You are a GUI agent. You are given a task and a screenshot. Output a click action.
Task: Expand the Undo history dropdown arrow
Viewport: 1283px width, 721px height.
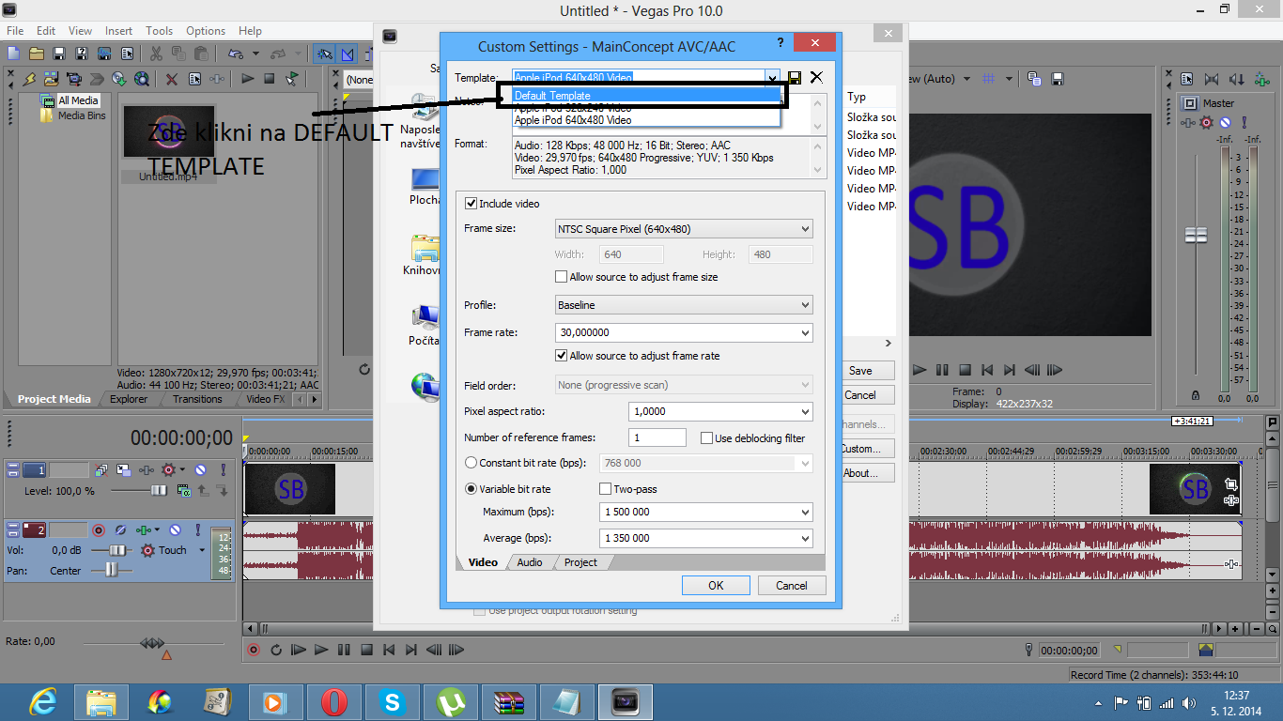point(255,54)
